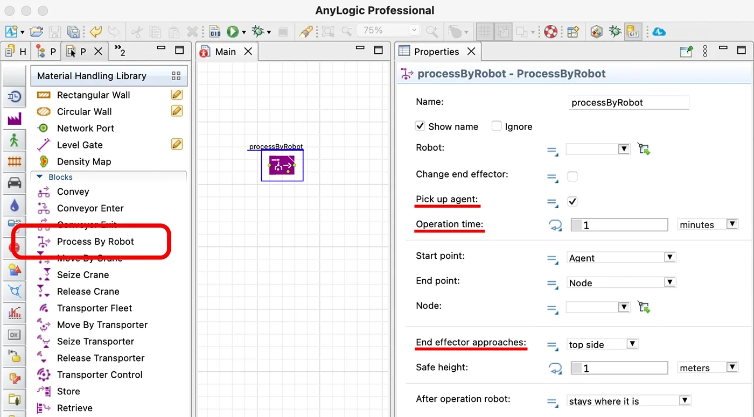Check the Change end effector box

point(573,176)
